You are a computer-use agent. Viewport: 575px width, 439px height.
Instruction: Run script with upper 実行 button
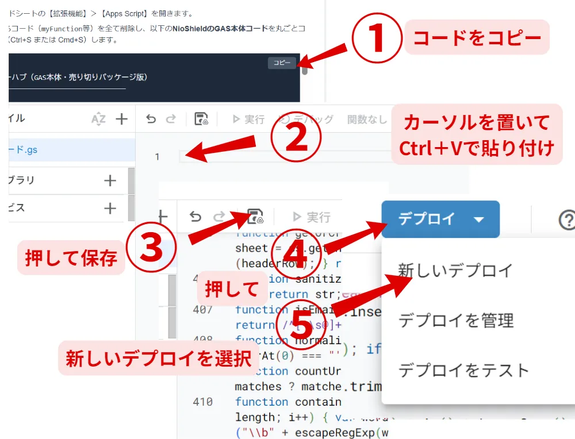pyautogui.click(x=248, y=120)
